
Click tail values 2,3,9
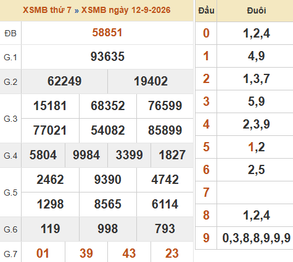point(256,124)
